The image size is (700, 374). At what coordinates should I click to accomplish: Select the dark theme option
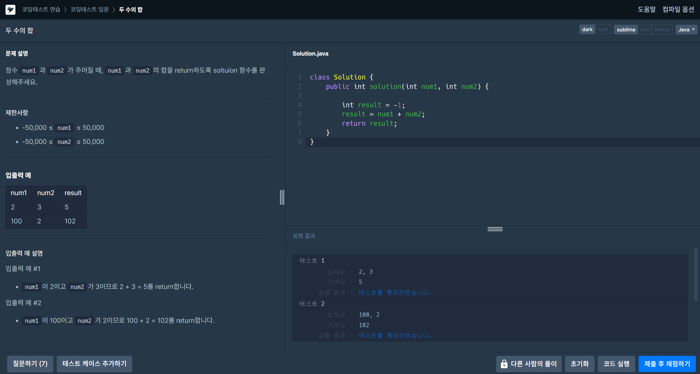(587, 29)
